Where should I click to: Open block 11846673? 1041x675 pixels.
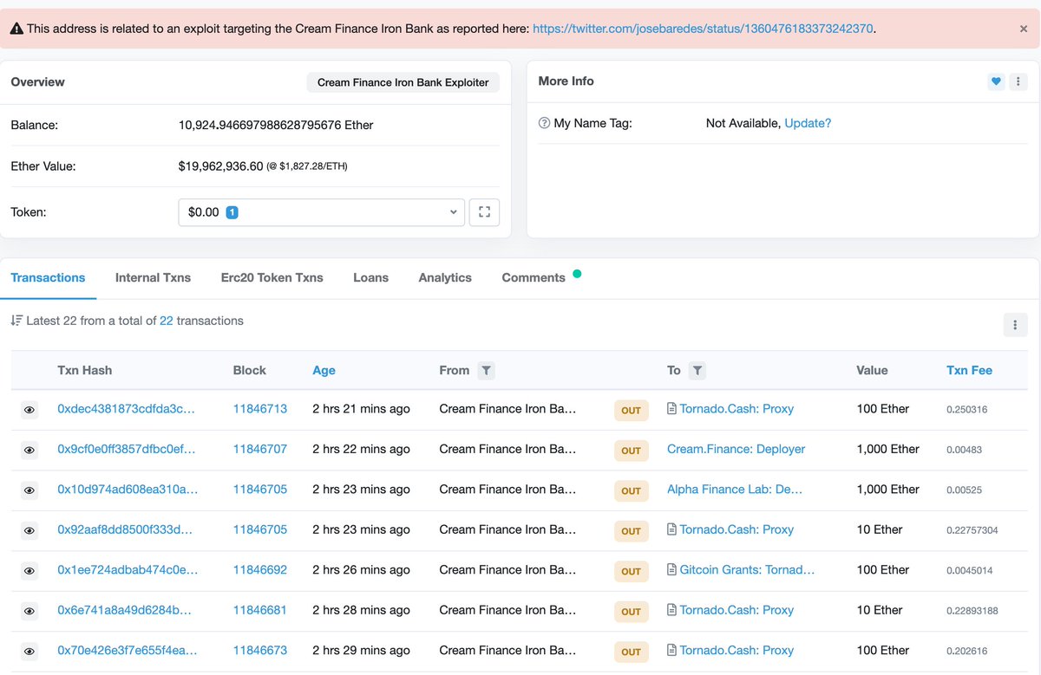(260, 650)
